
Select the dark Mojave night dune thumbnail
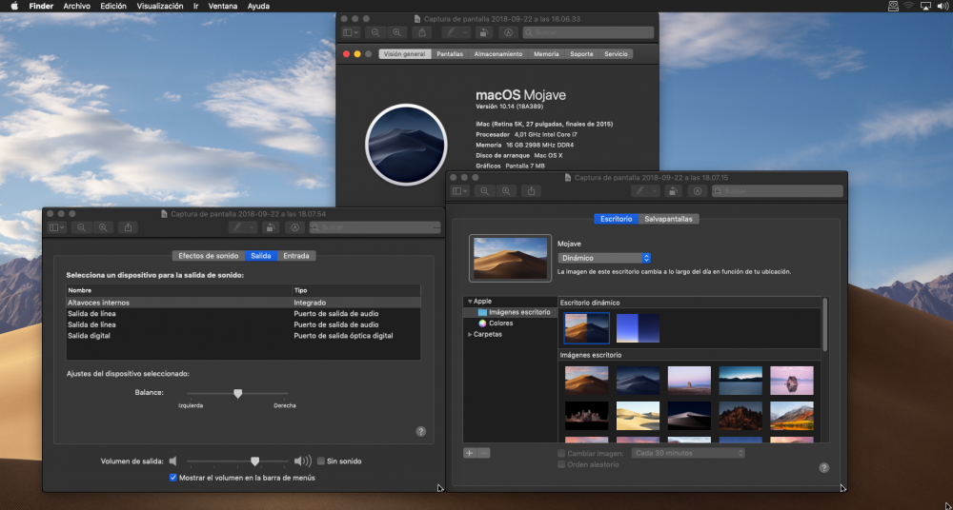(x=639, y=380)
